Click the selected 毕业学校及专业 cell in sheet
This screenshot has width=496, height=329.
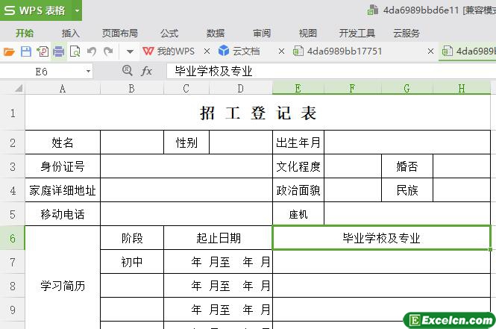pyautogui.click(x=381, y=238)
